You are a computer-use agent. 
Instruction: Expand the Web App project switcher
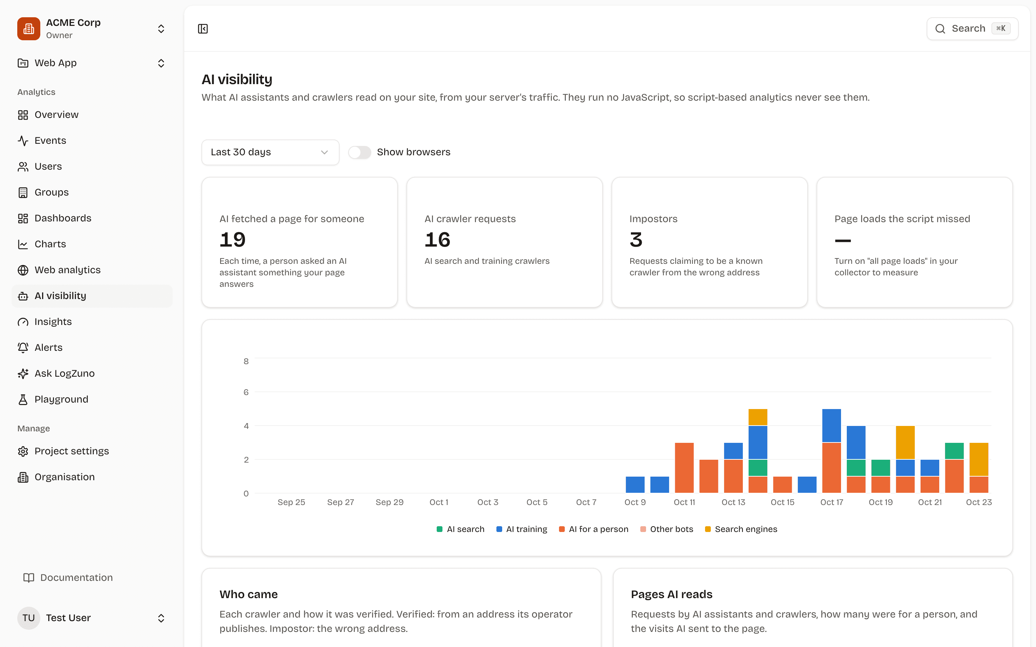pos(161,63)
